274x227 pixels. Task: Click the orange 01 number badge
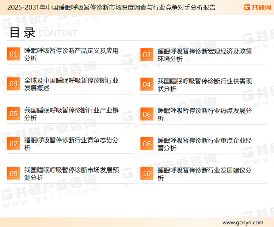(x=14, y=54)
